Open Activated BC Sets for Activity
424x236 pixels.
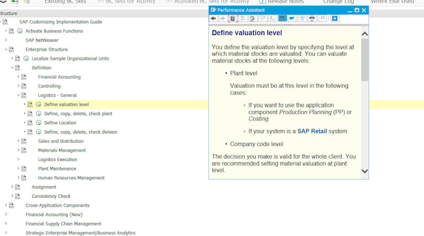click(208, 2)
